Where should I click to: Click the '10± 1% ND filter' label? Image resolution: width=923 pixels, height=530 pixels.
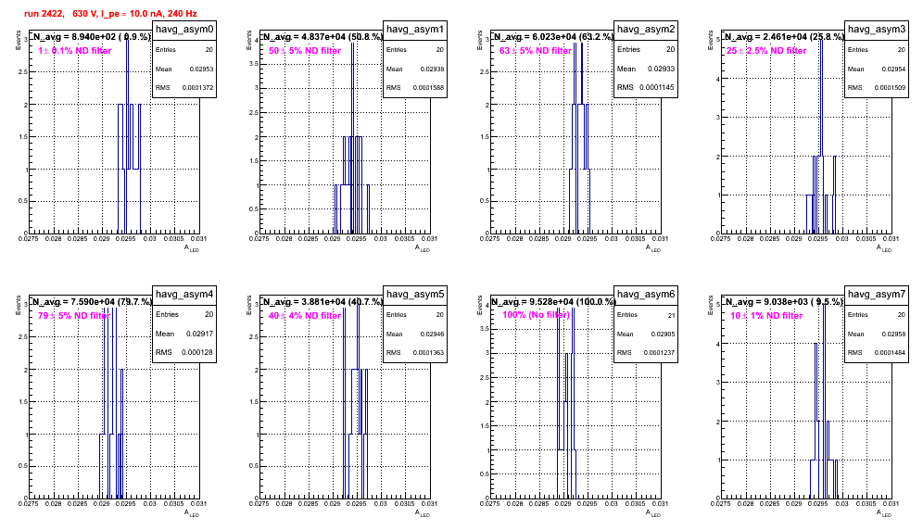pyautogui.click(x=766, y=316)
